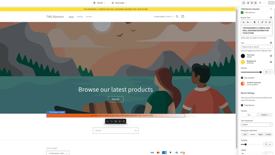Open the Home page selector dropdown
The width and height of the screenshot is (275, 155).
tap(119, 3)
